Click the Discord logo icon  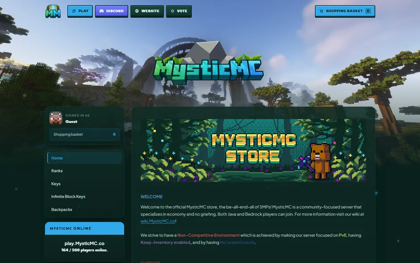(x=101, y=11)
